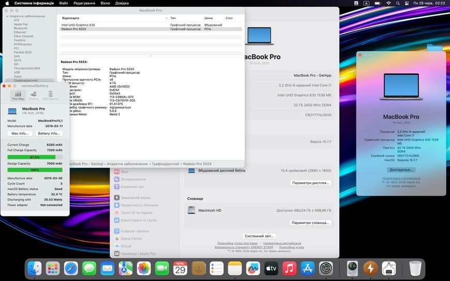The width and height of the screenshot is (450, 281).
Task: Launch Safari from the Dock
Action: (x=71, y=269)
